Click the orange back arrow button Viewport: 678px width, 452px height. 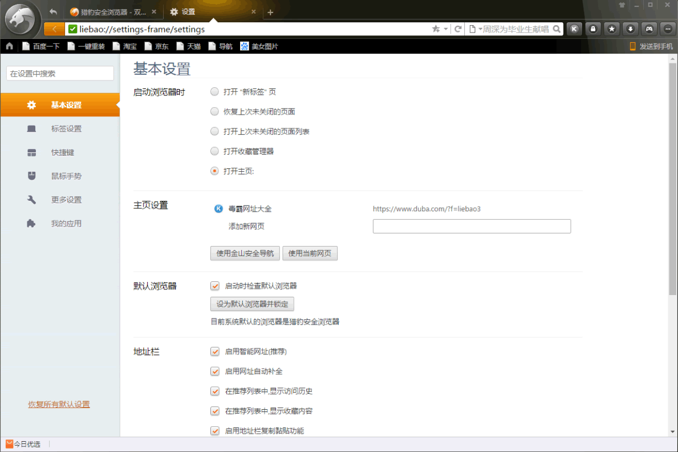coord(54,29)
